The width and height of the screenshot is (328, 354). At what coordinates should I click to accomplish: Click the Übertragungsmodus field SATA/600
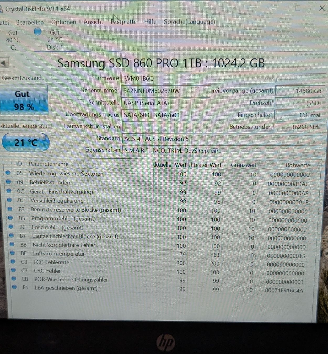click(x=166, y=115)
